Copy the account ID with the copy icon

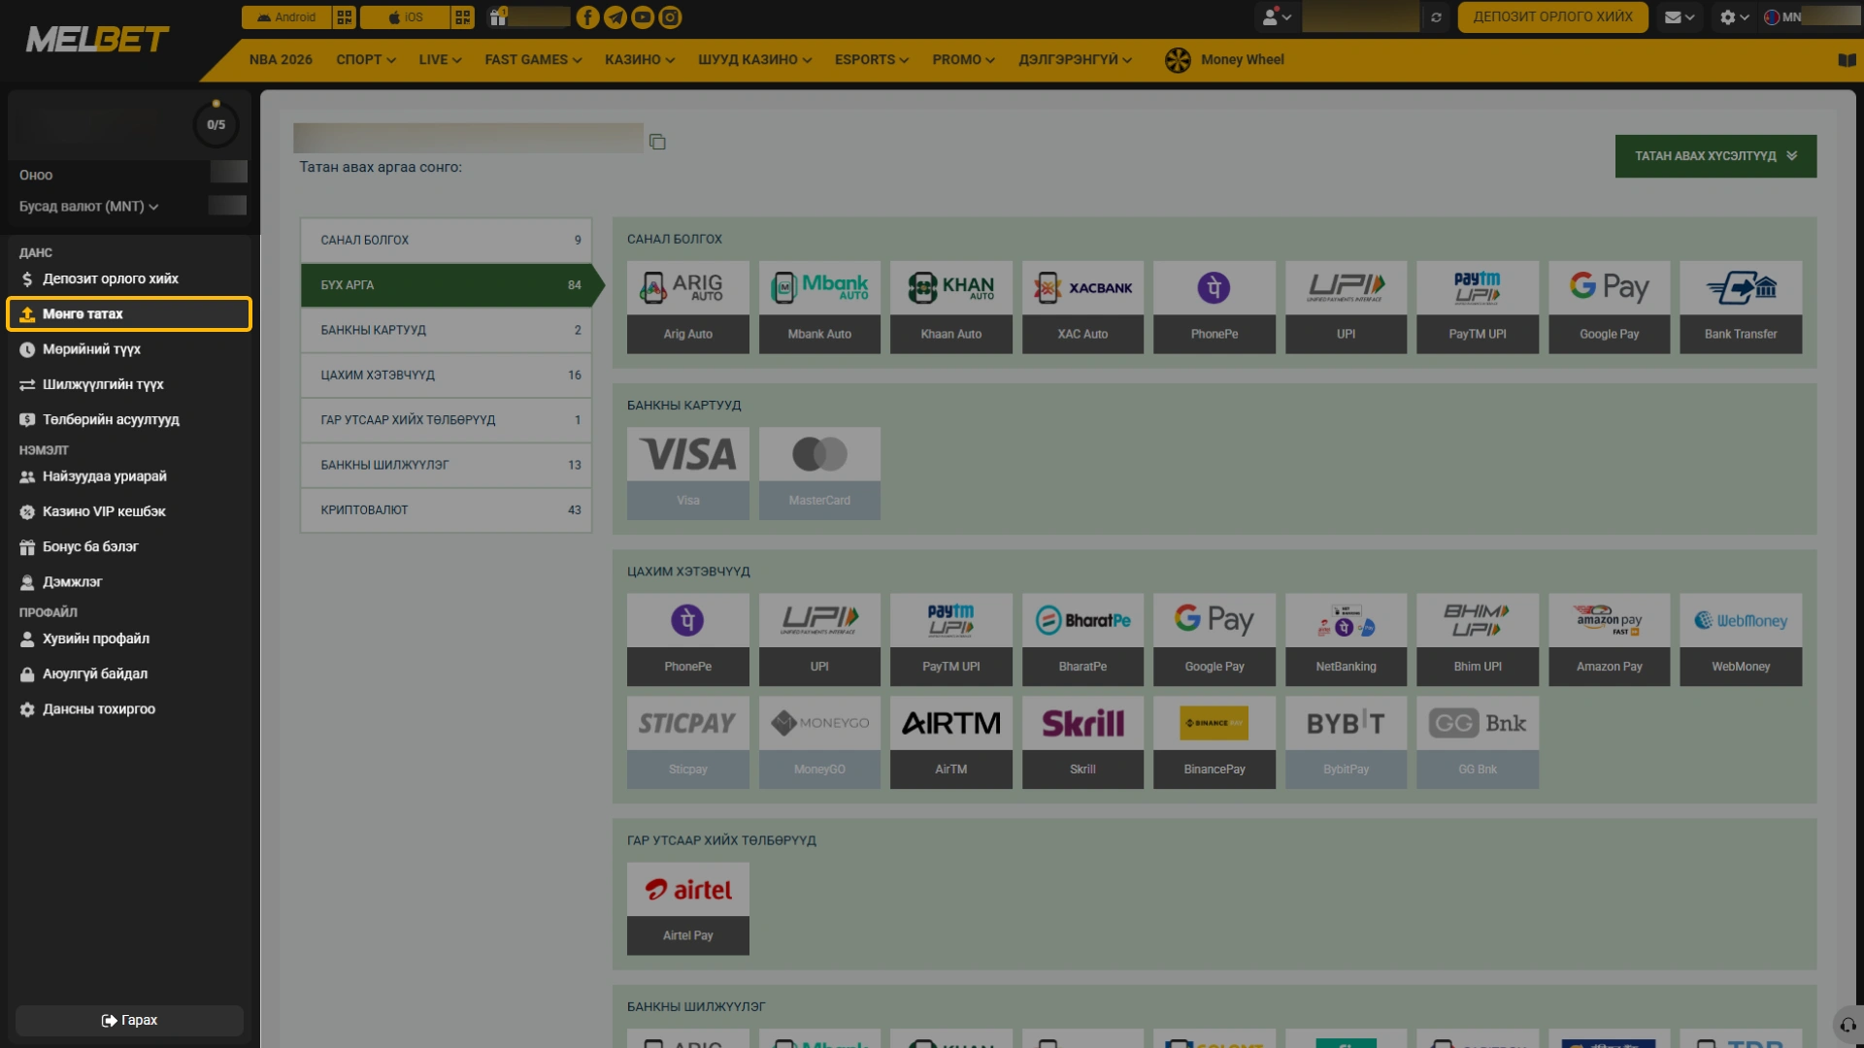click(x=657, y=142)
